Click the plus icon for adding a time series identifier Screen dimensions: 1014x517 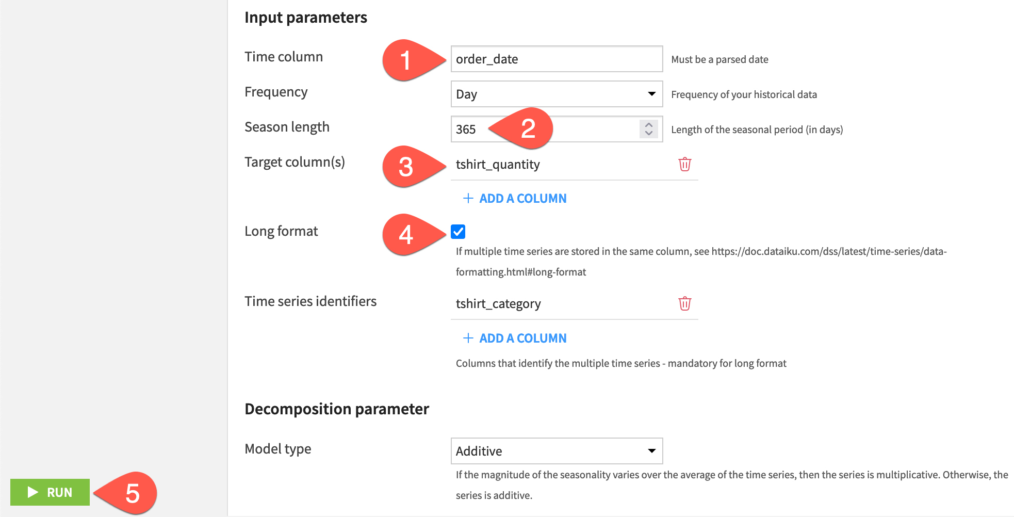[x=468, y=338]
